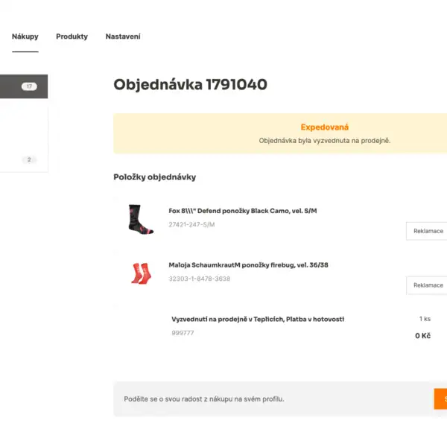This screenshot has width=447, height=447.
Task: Click the Fox Defend black camo sock image
Action: [141, 219]
